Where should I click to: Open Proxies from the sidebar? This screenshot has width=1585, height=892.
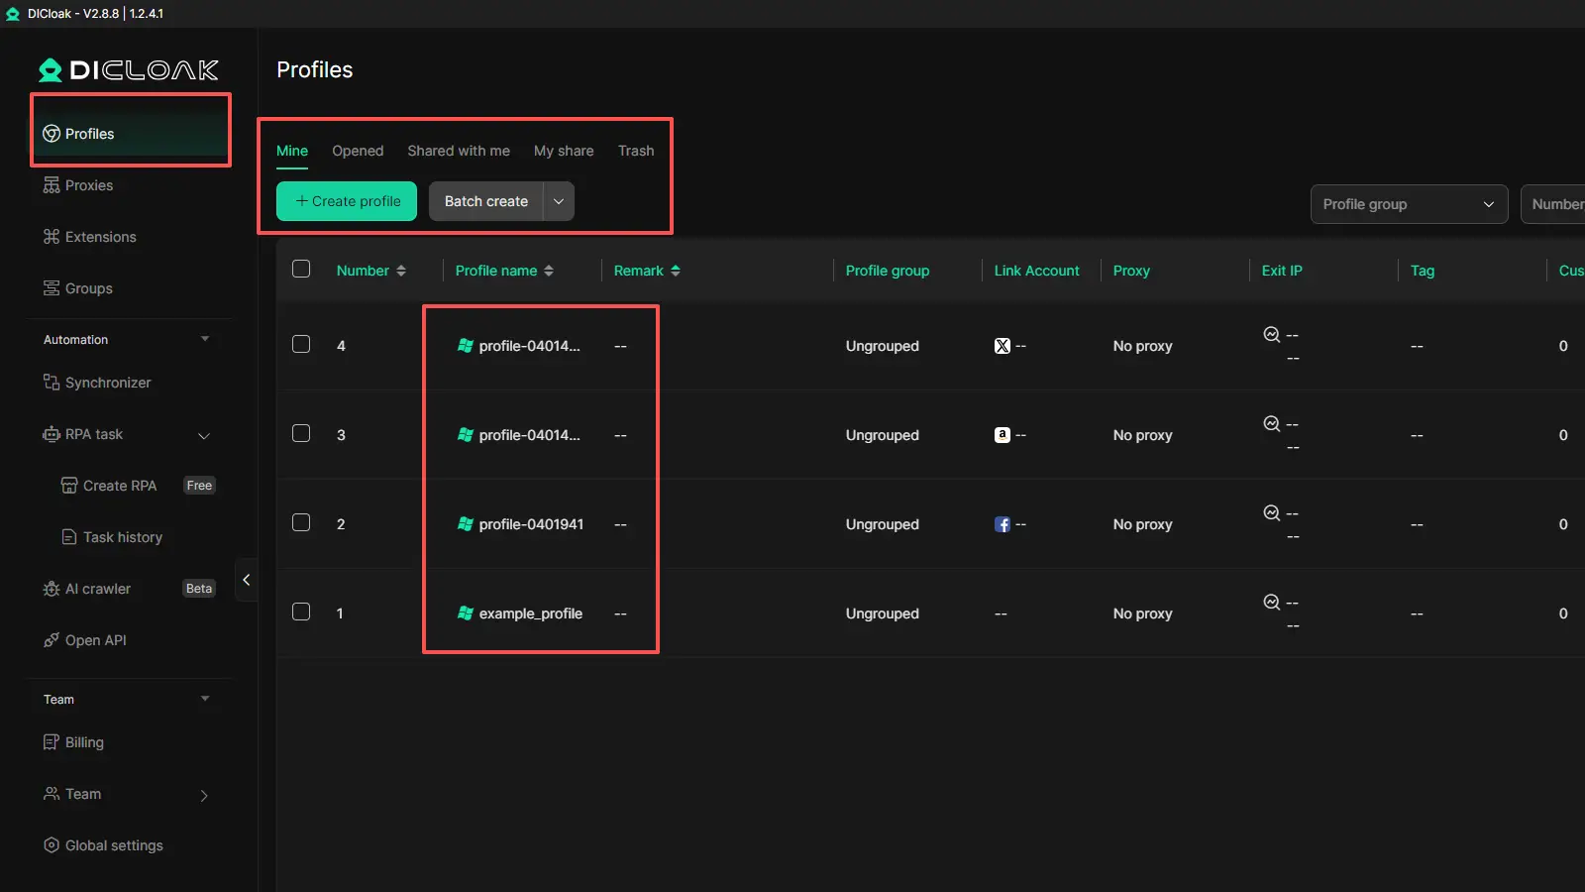89,185
